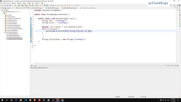181x102 pixels.
Task: Click the Search magnifier at top right
Action: coord(171,5)
